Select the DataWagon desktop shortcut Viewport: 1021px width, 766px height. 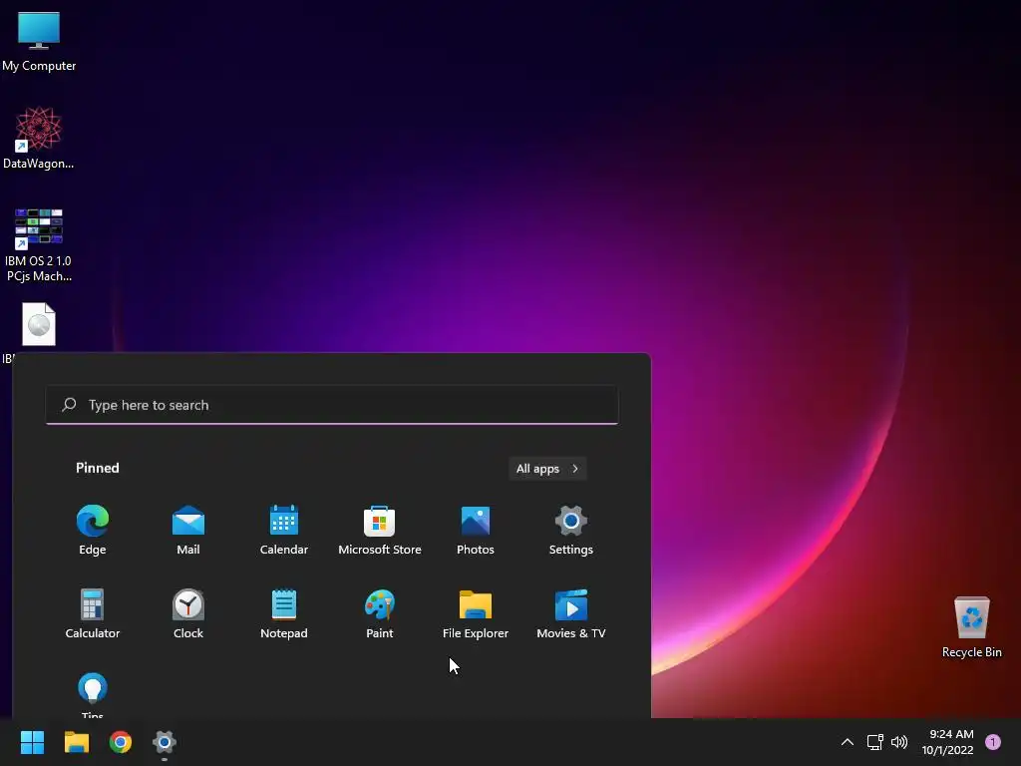point(39,138)
